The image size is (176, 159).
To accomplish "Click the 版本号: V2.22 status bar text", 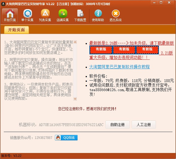I will [x=11, y=156].
